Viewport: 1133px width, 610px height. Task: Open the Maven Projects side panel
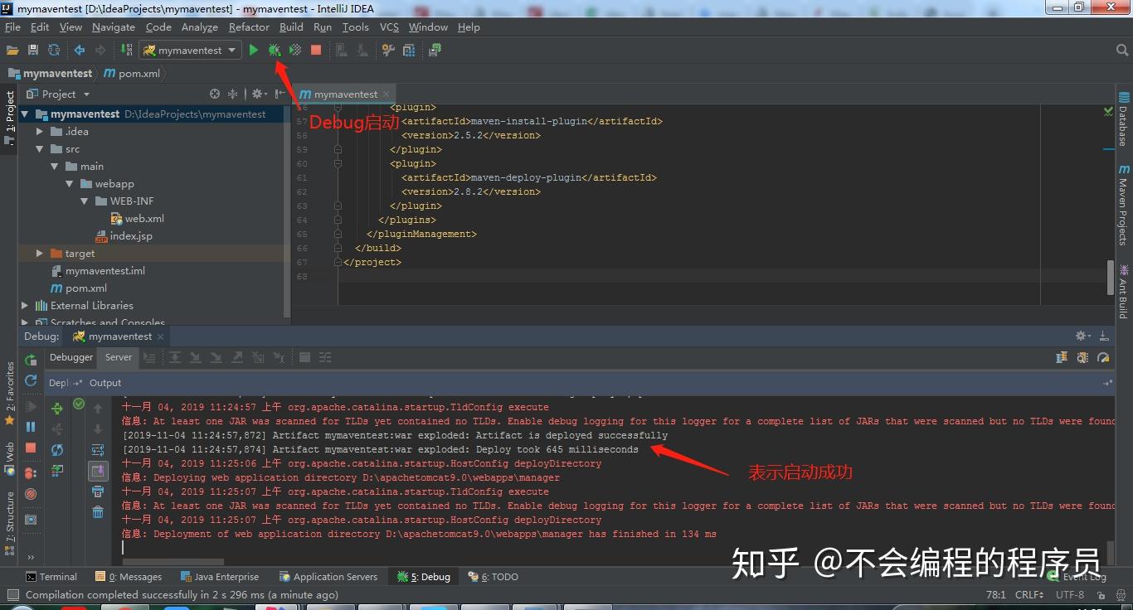pyautogui.click(x=1124, y=207)
